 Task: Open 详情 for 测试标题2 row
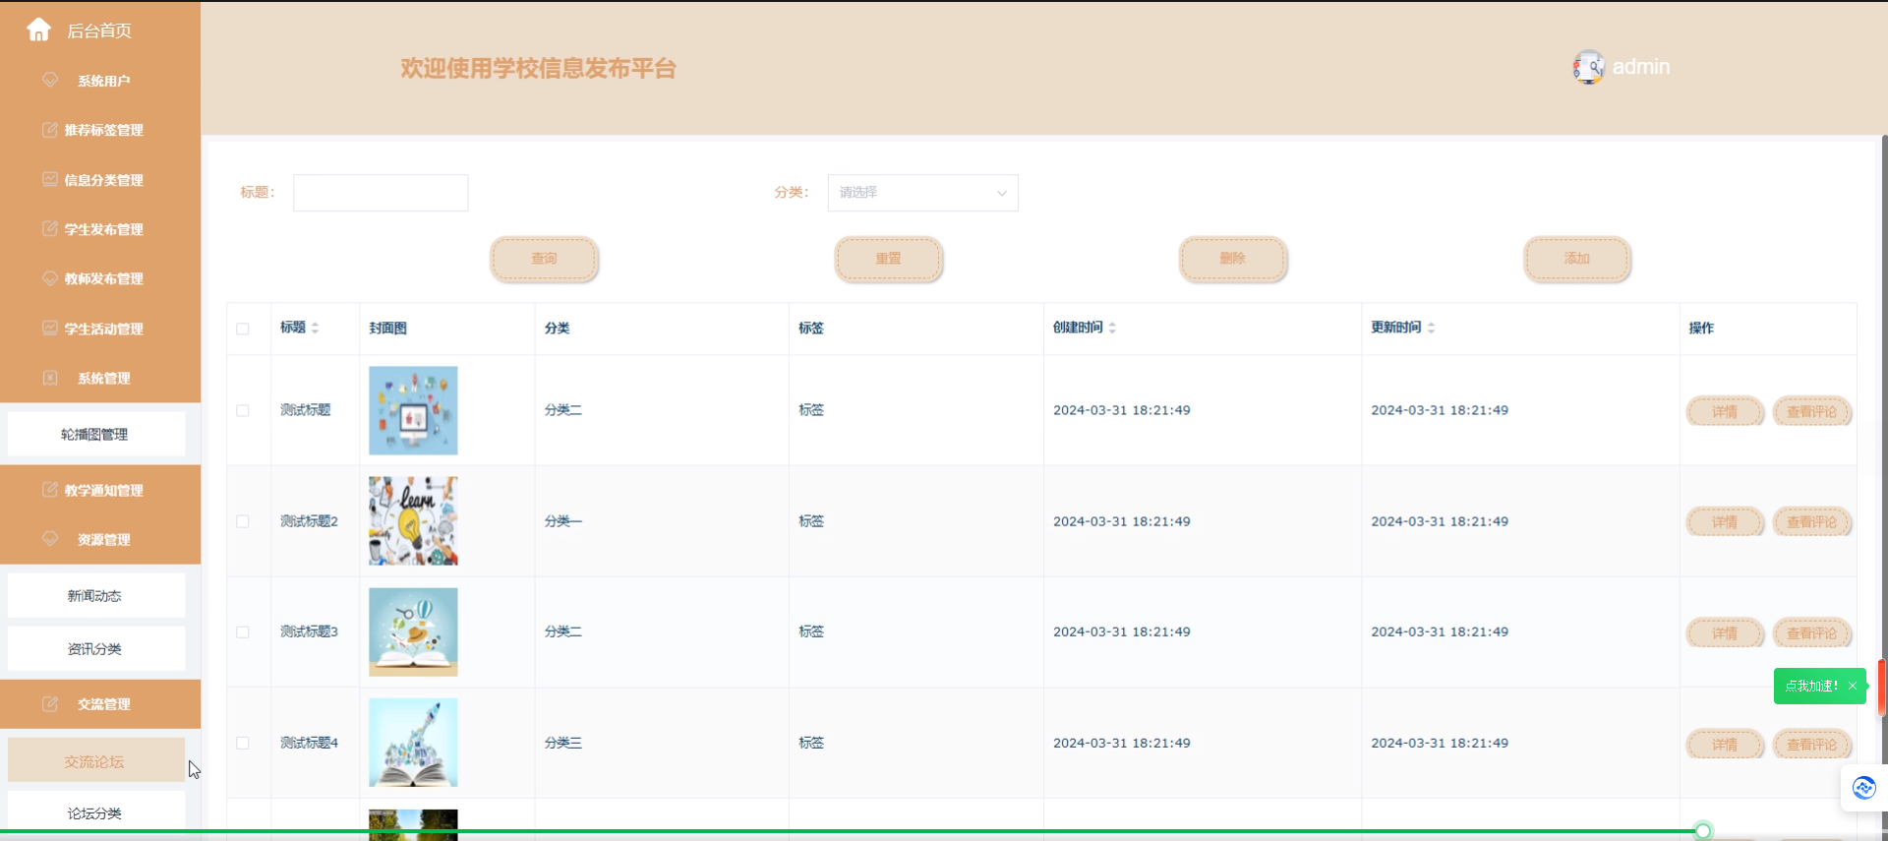[1725, 522]
